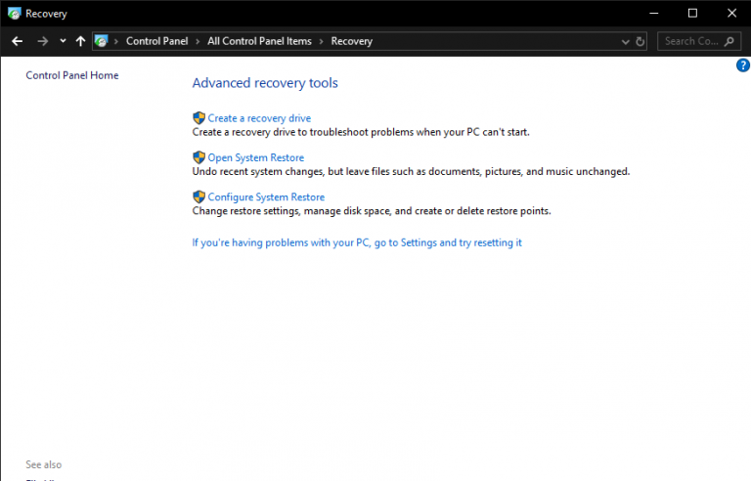Open the reset PC Settings link
Screen dimensions: 751x481
[x=357, y=242]
